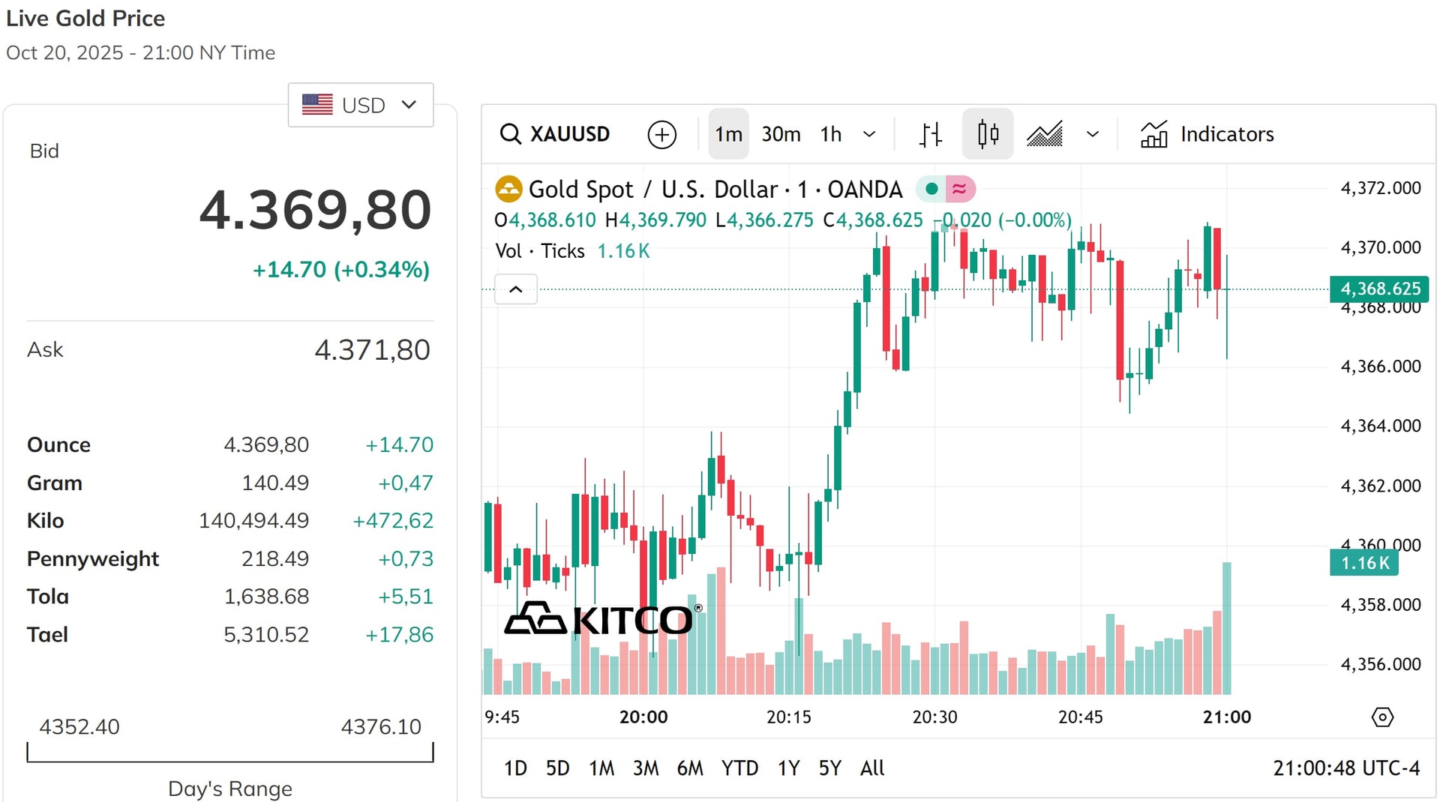Choose the YTD date range
The image size is (1440, 802).
coord(739,768)
